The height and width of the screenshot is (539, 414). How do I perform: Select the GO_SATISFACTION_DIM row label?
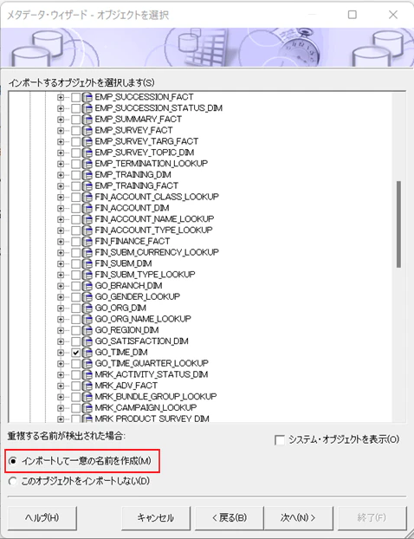[x=141, y=341]
